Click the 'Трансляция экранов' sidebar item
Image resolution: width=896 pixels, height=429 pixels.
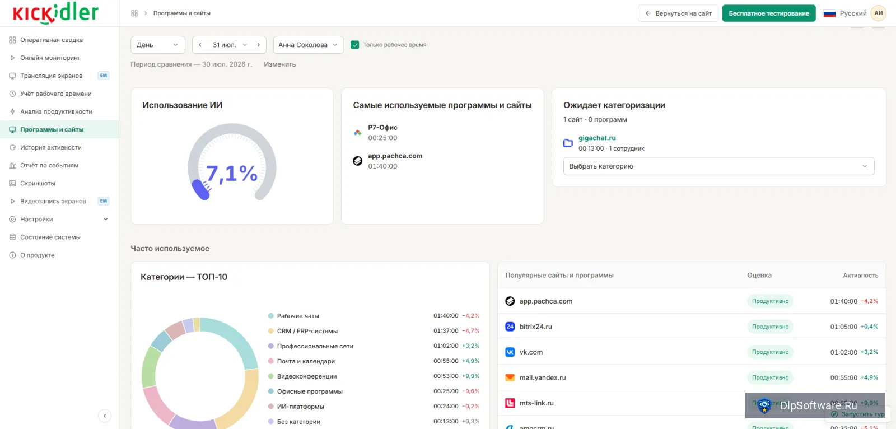coord(59,76)
